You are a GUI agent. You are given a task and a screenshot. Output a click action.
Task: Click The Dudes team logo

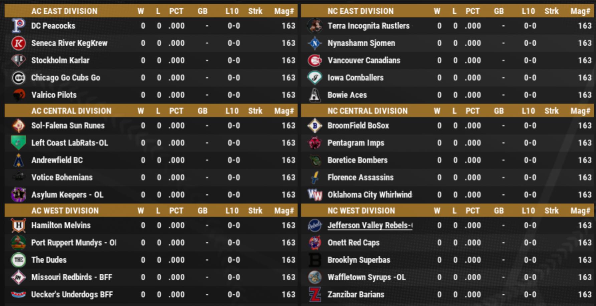click(18, 260)
